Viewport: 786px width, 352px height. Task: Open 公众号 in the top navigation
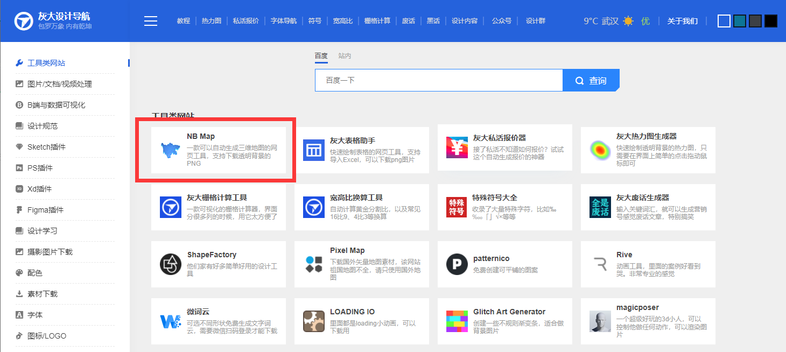(502, 21)
